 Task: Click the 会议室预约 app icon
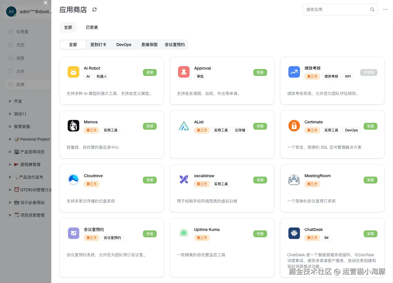(73, 233)
